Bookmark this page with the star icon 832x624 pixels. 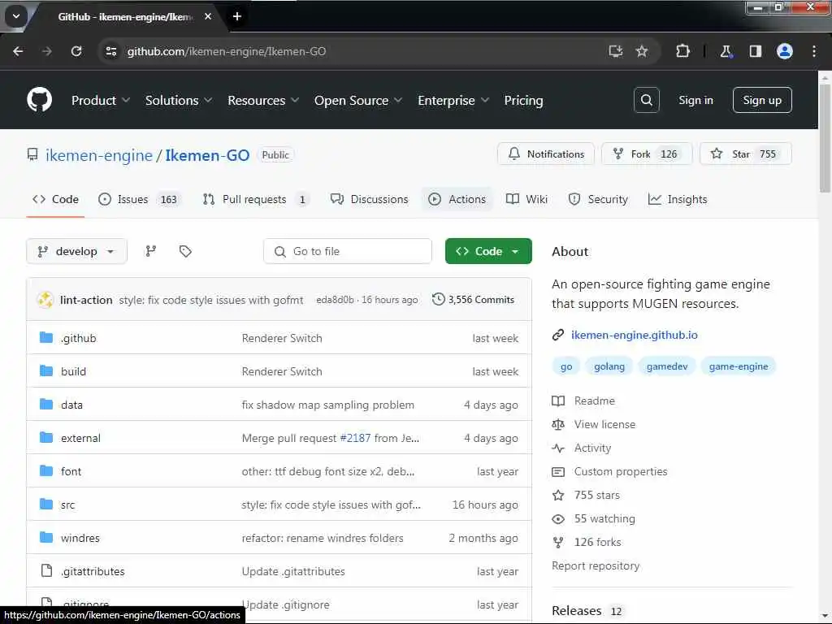click(642, 51)
